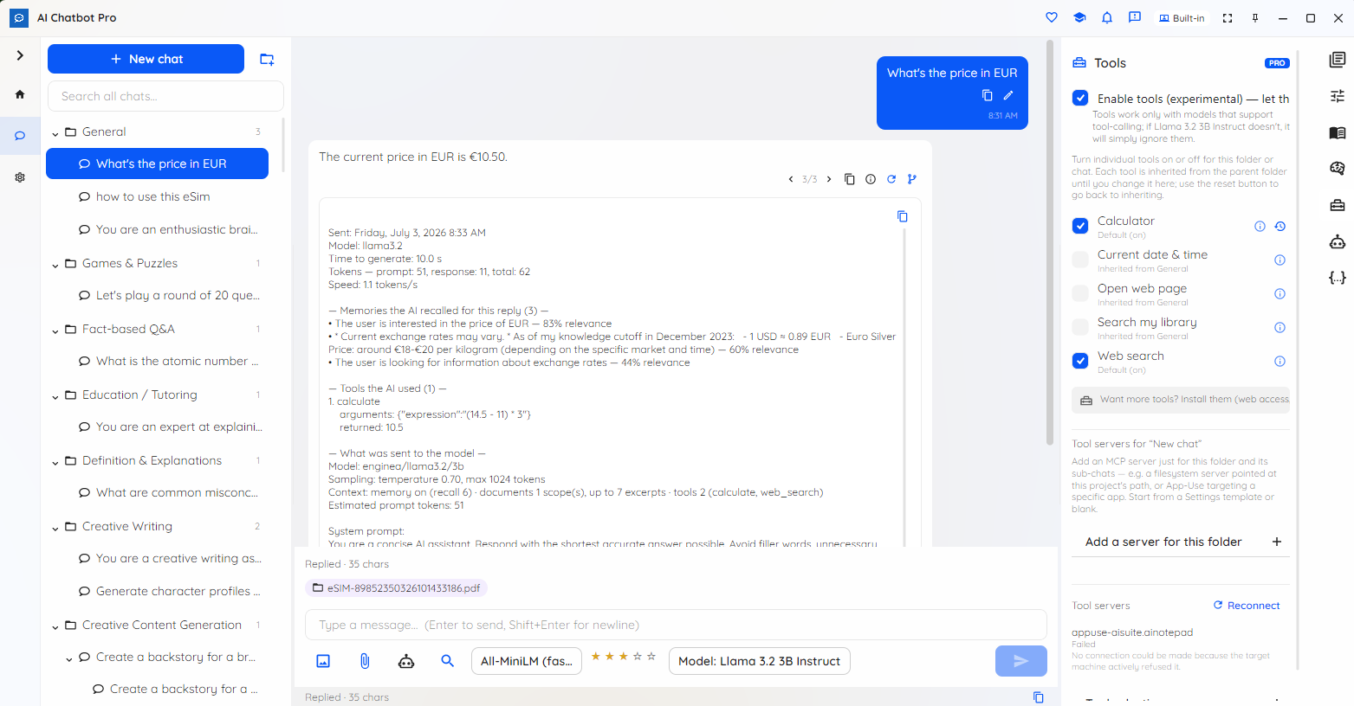Uncheck Enable tools (experimental)
This screenshot has width=1354, height=706.
1080,98
